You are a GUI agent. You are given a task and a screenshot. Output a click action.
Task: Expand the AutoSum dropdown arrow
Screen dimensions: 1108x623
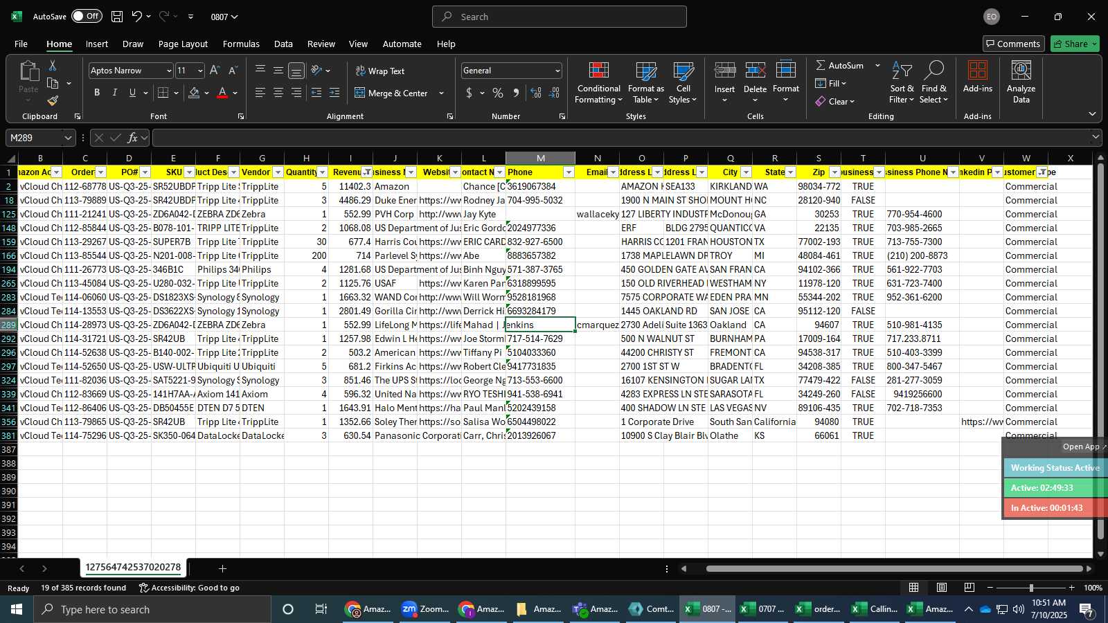(877, 65)
